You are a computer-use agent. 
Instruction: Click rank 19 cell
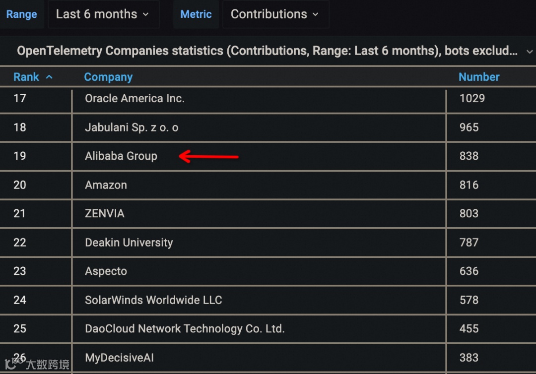35,156
